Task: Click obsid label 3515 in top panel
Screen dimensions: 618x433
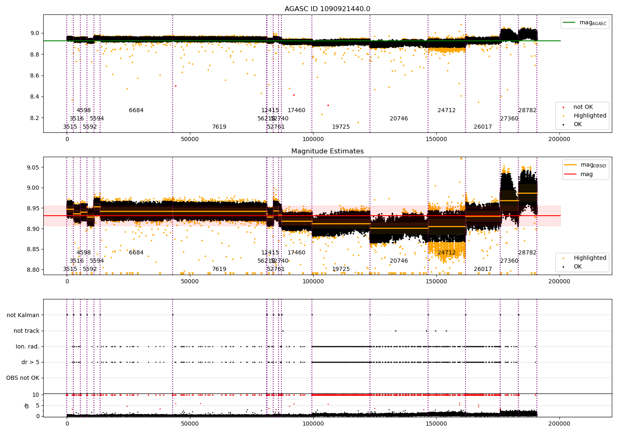Action: pos(70,127)
